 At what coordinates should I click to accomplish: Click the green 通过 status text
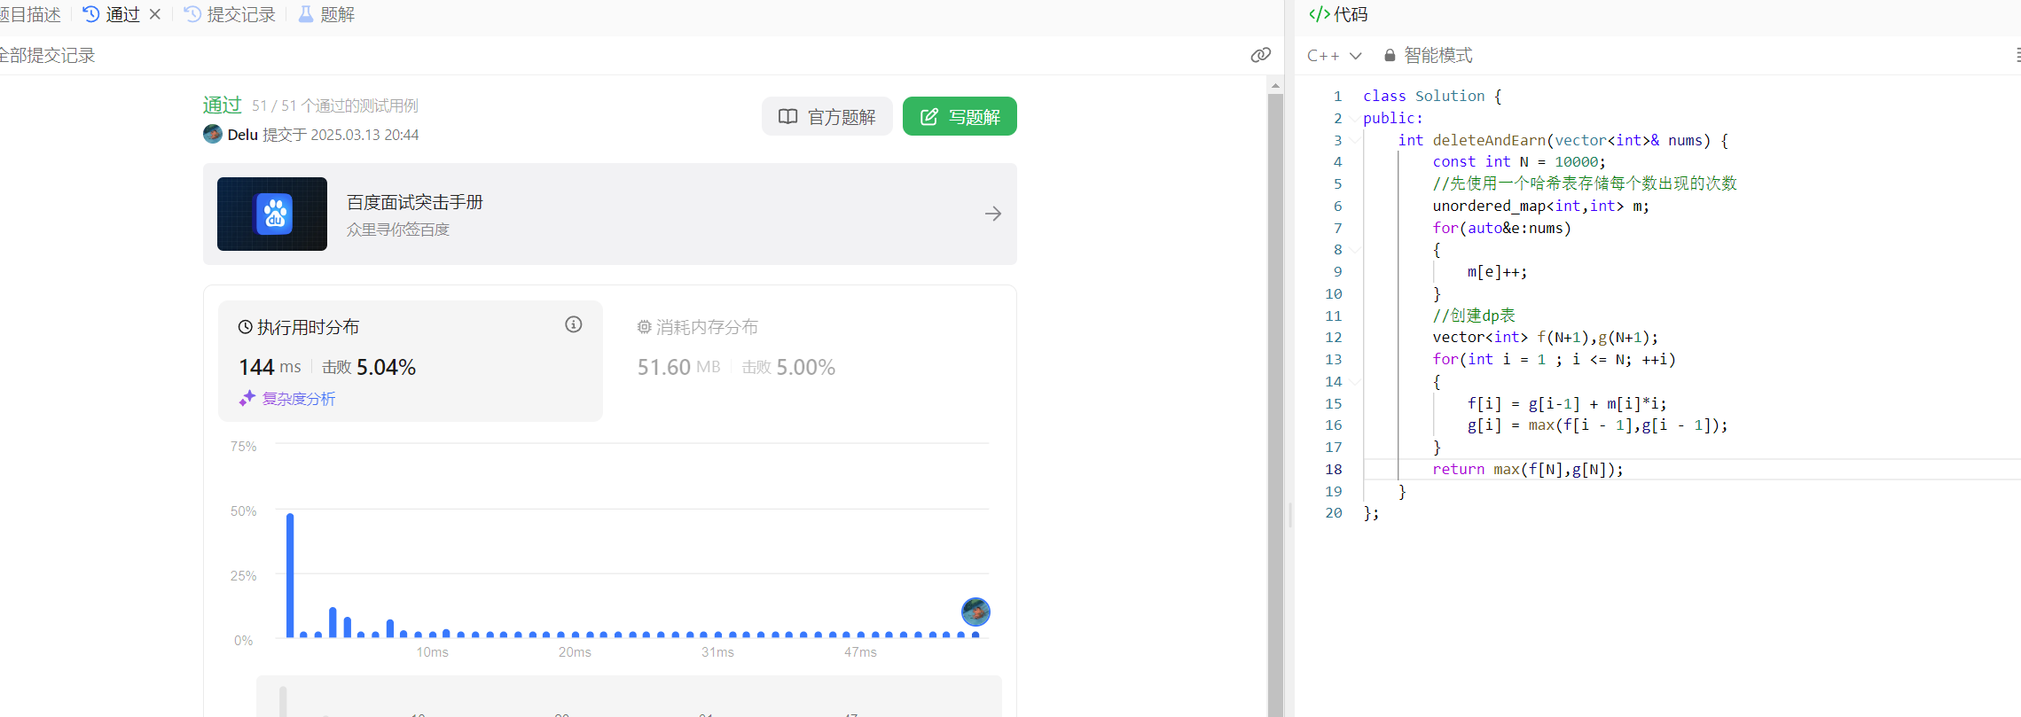[222, 105]
